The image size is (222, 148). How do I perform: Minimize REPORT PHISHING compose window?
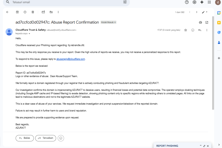201,146
